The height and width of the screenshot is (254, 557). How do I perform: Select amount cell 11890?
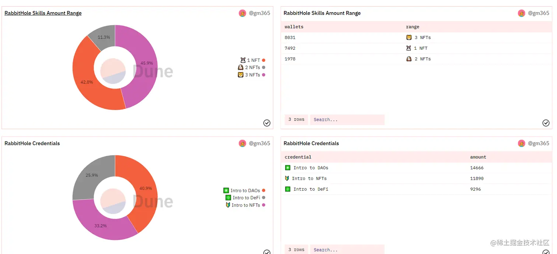[x=477, y=179]
